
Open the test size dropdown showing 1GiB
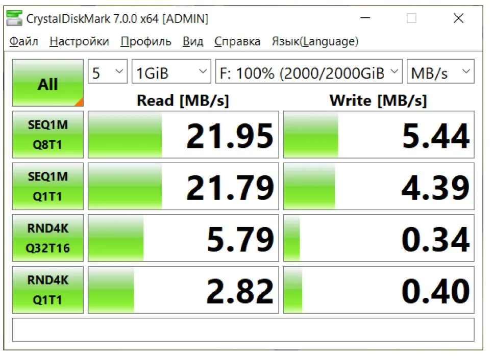(x=171, y=71)
